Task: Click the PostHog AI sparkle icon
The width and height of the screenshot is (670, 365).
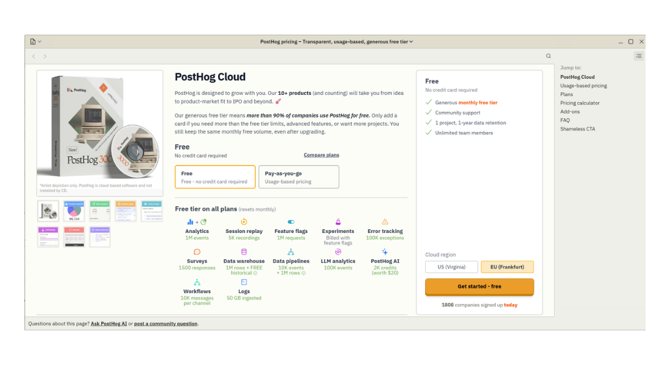Action: click(385, 252)
